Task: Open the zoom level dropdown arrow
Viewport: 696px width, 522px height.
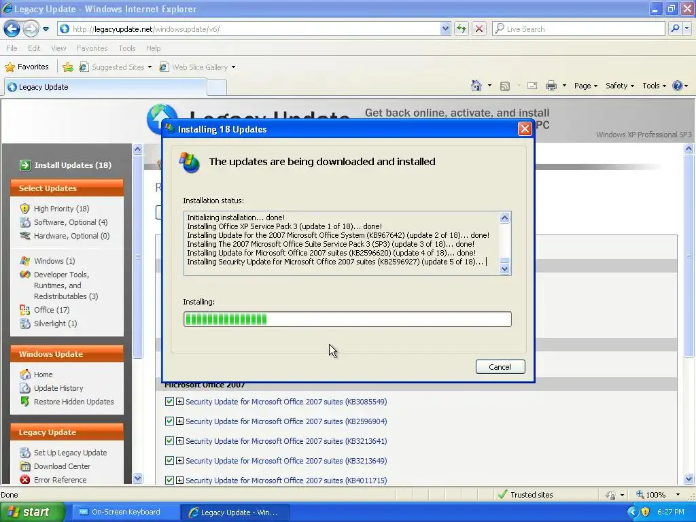Action: (678, 495)
